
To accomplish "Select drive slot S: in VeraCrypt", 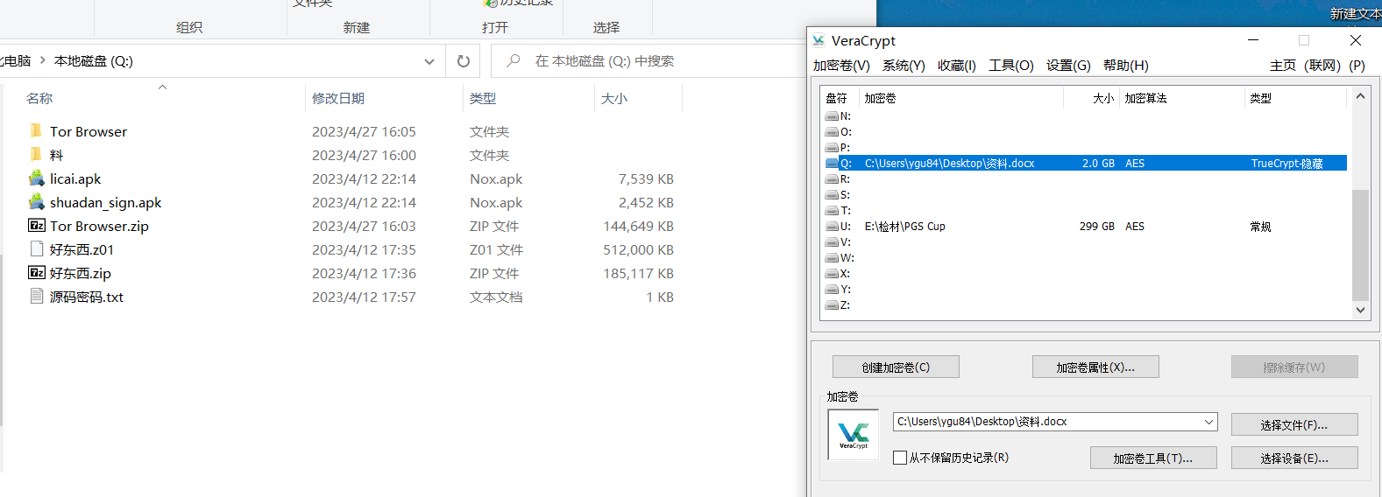I will 838,195.
